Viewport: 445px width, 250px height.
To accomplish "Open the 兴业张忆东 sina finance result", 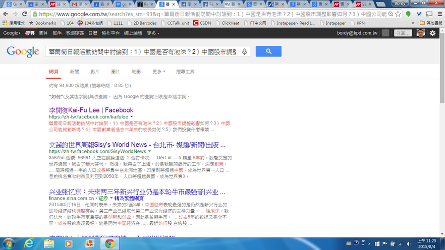I will click(137, 192).
